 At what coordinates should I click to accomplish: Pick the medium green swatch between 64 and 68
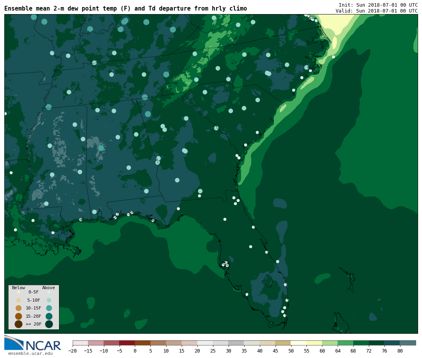345,343
